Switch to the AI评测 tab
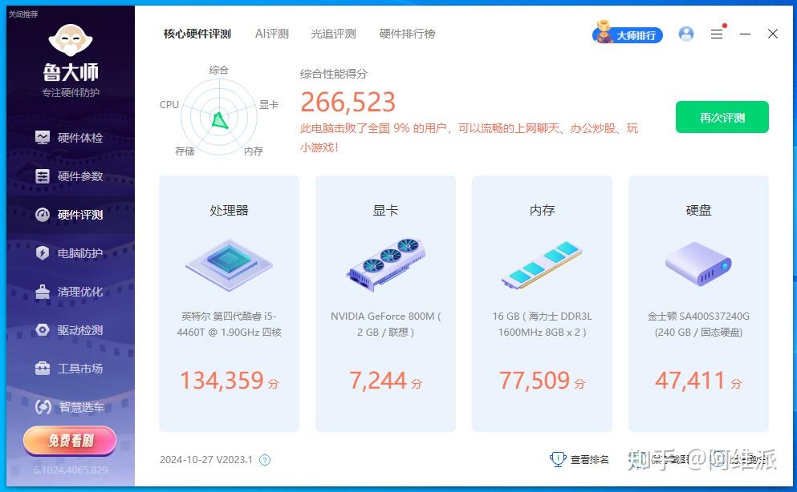 pos(271,34)
